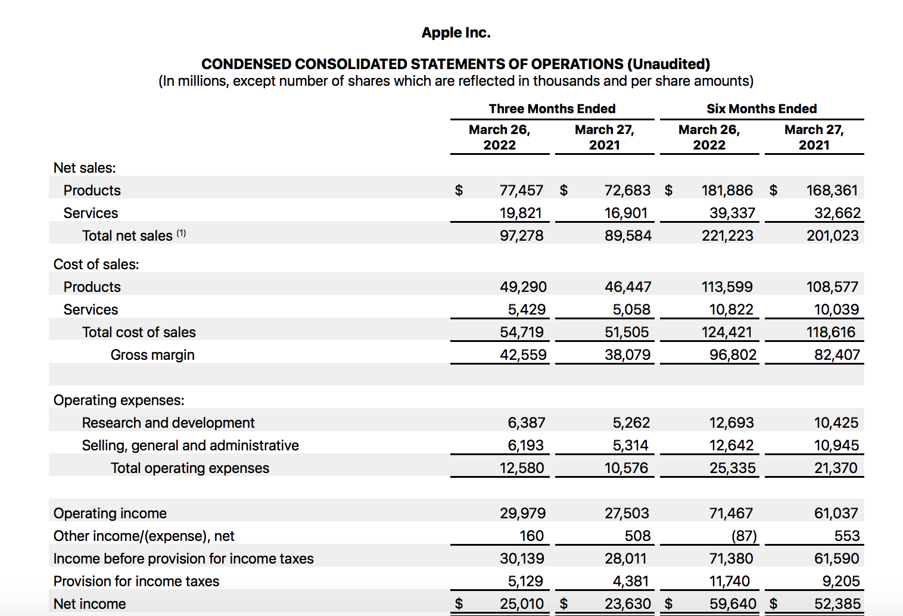Viewport: 903px width, 616px height.
Task: Click the Products cost value 49,290
Action: click(x=523, y=287)
